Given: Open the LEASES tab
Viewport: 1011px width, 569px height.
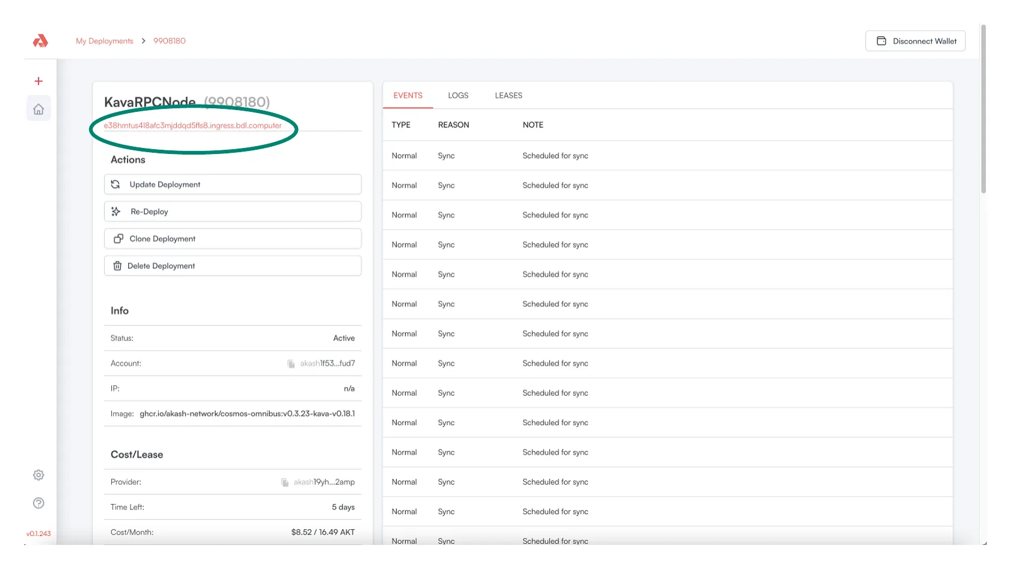Looking at the screenshot, I should [x=509, y=96].
